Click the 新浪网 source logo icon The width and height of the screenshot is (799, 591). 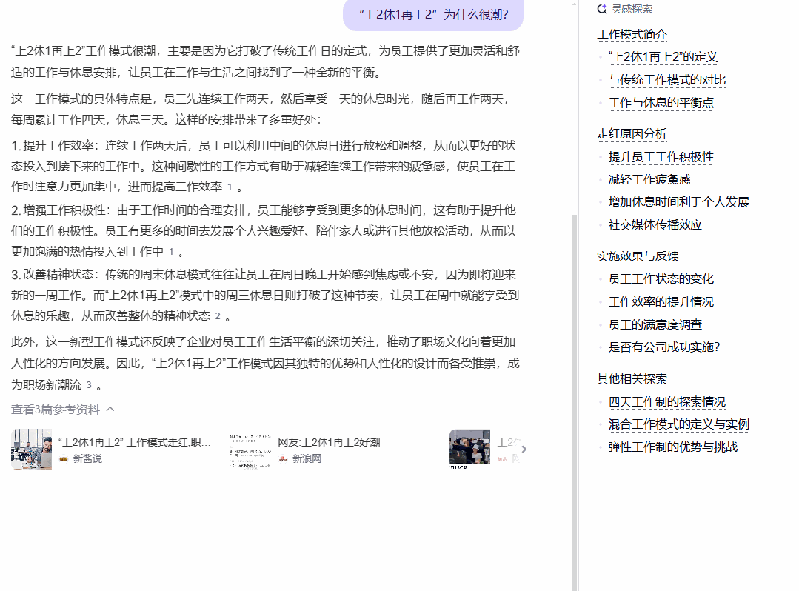[x=283, y=459]
